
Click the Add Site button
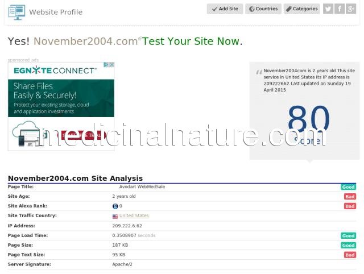coord(225,9)
